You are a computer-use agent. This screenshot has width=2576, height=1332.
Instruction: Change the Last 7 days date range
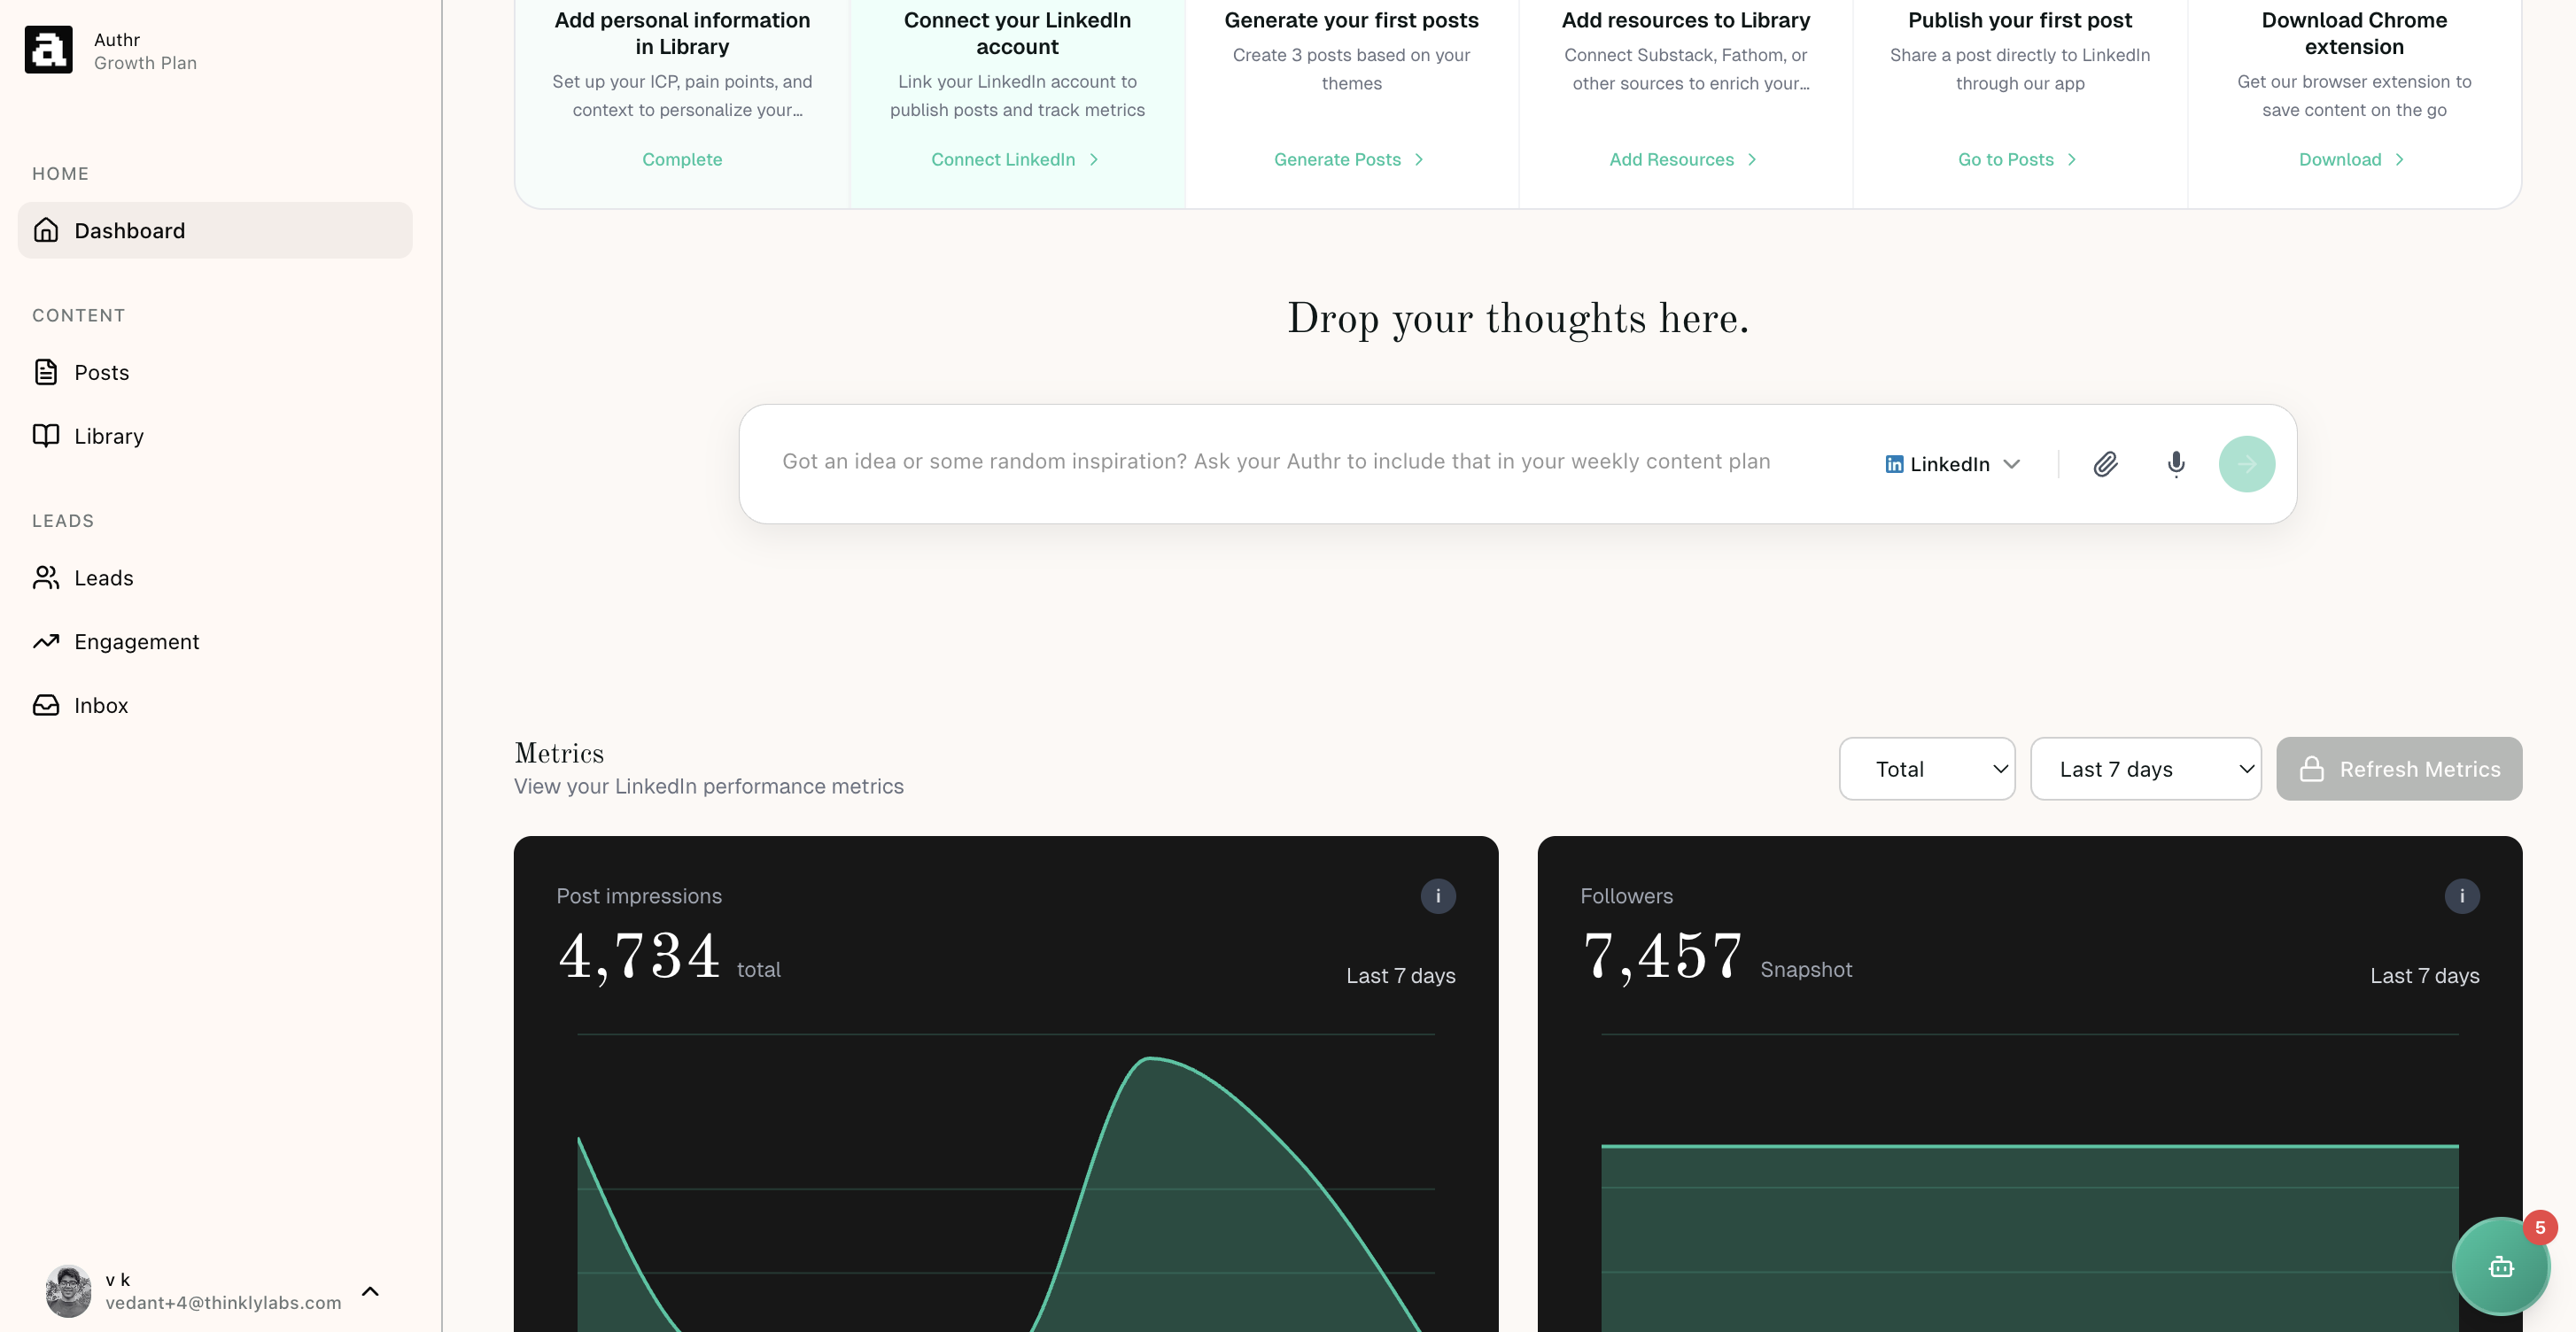click(2146, 768)
